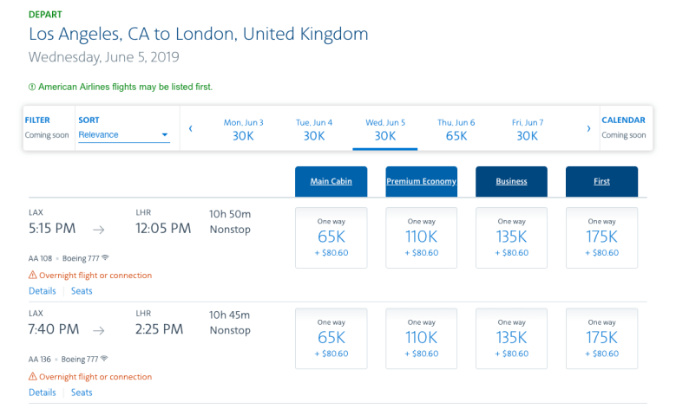The height and width of the screenshot is (409, 676).
Task: Open the Sort Relevance dropdown
Action: (x=123, y=135)
